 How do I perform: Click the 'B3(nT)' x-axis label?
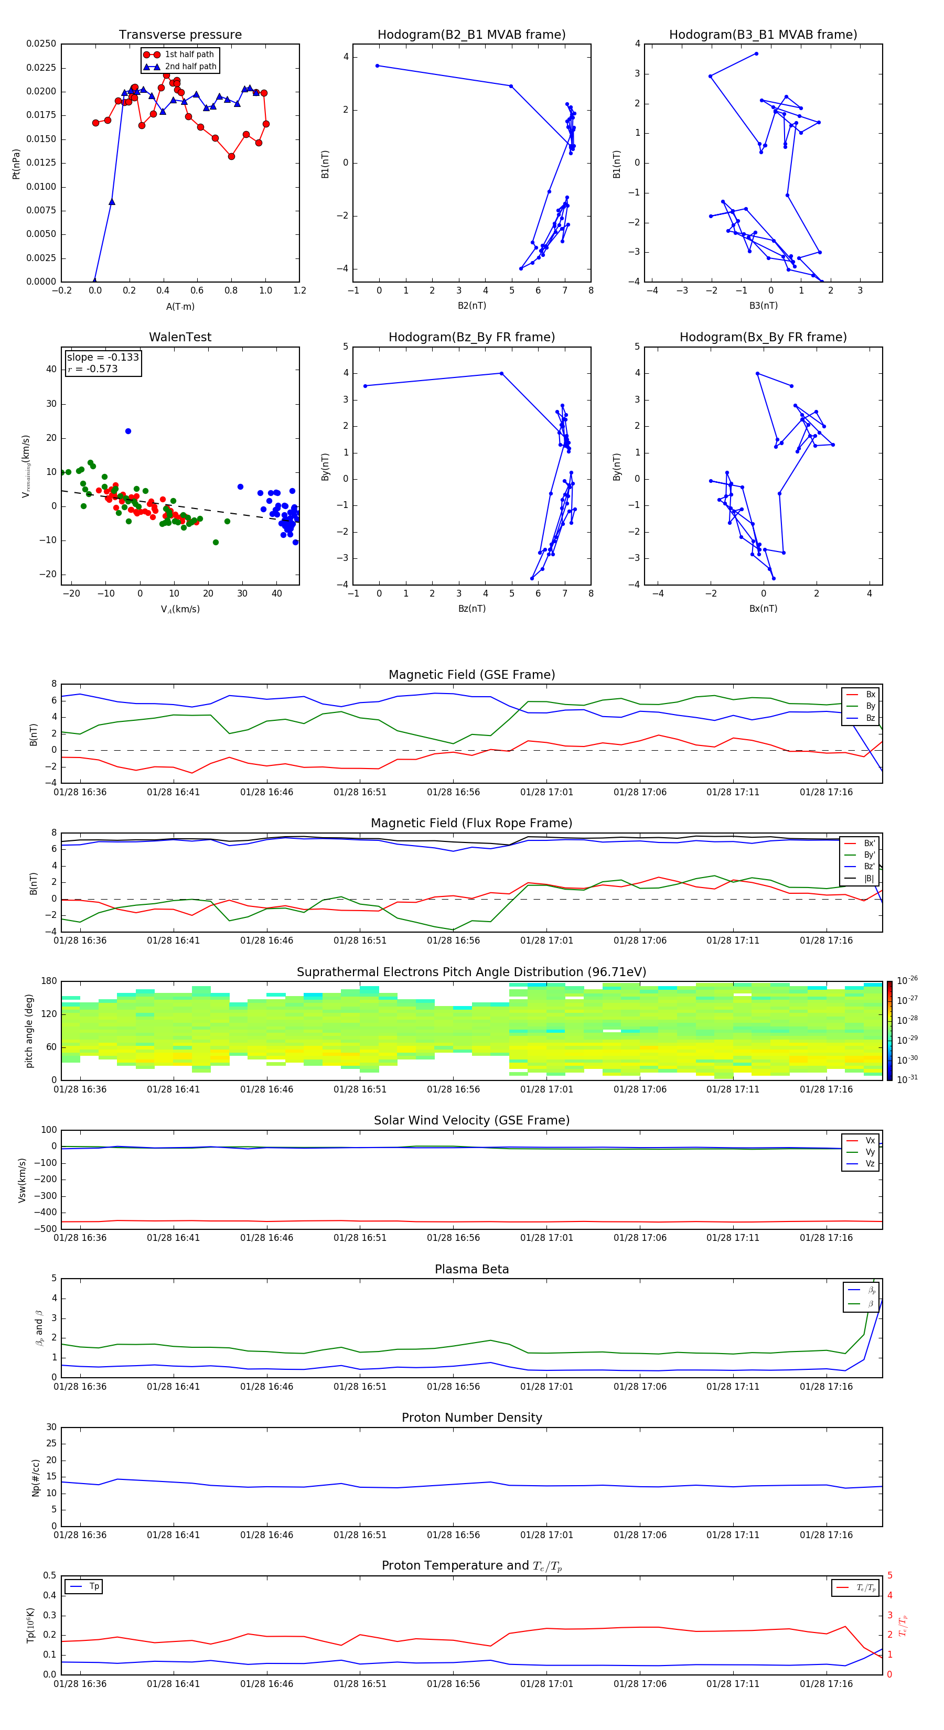(763, 306)
